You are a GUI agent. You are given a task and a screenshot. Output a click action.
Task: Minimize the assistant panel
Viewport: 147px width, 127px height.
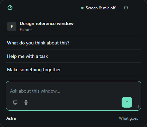pyautogui.click(x=139, y=8)
